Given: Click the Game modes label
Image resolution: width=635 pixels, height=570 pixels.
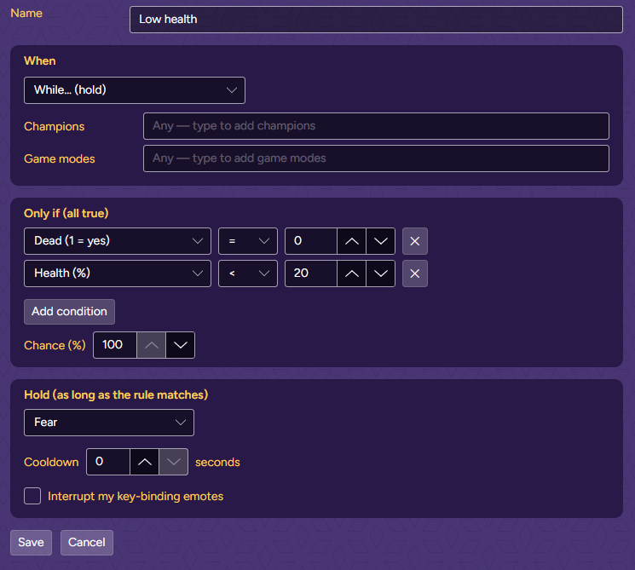Looking at the screenshot, I should point(60,158).
